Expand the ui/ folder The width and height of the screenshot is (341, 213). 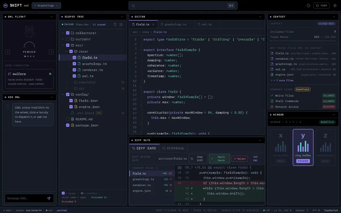66,88
